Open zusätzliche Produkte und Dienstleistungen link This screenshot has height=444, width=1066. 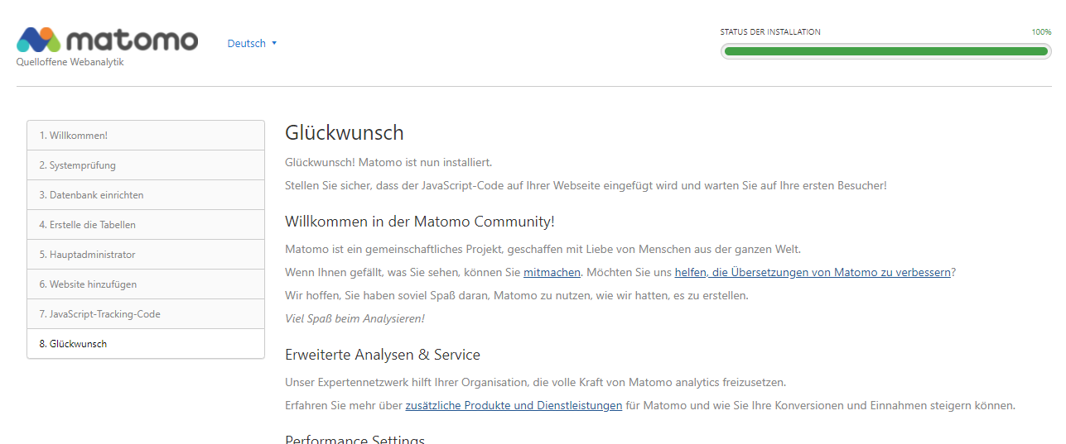click(x=514, y=406)
